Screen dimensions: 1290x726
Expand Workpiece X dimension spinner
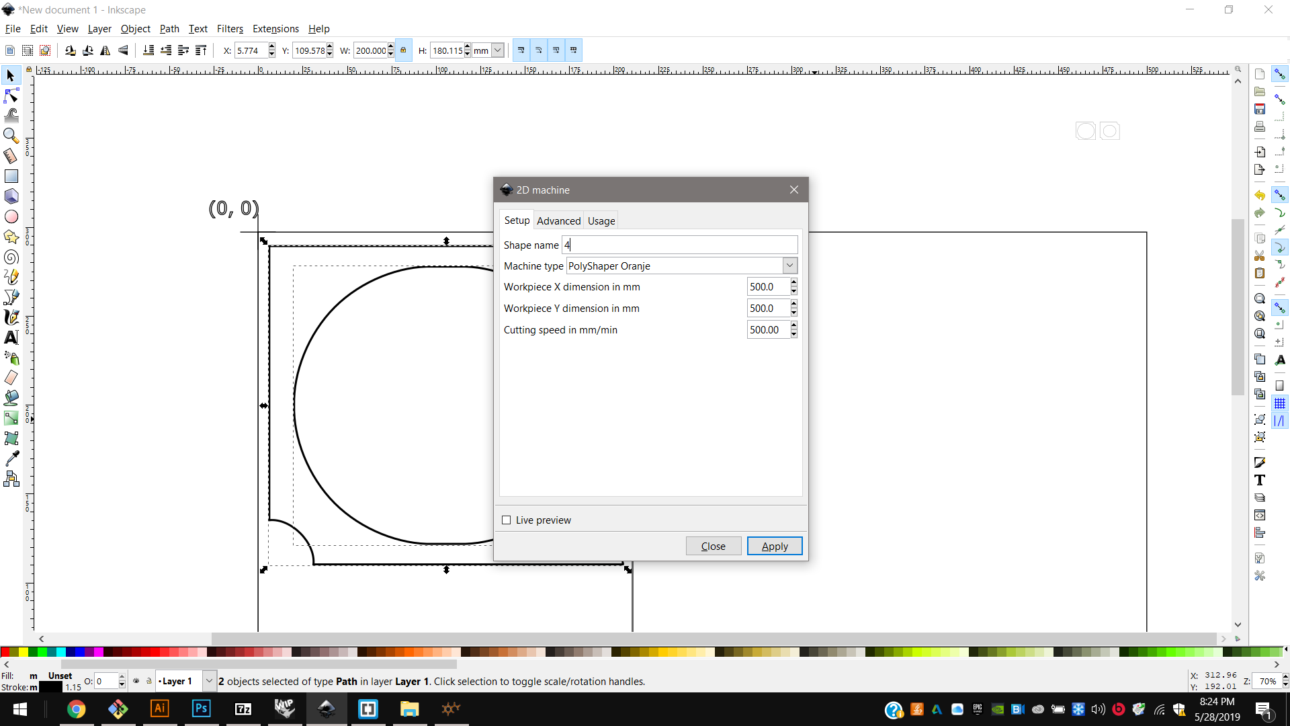[x=793, y=282]
